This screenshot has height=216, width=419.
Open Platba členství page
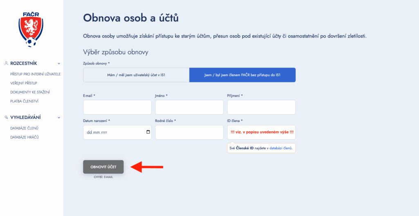pyautogui.click(x=24, y=101)
